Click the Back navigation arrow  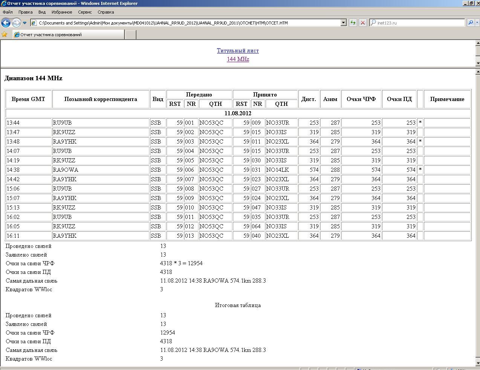pyautogui.click(x=6, y=23)
